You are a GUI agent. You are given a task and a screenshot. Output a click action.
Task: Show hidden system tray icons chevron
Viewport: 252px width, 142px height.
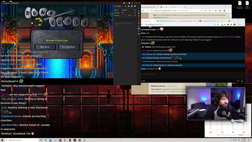(232, 140)
